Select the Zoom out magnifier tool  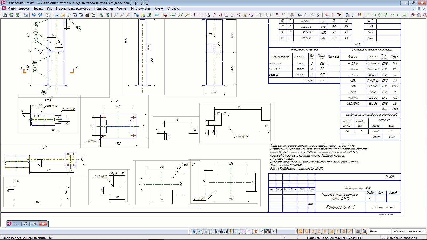[x=122, y=15]
